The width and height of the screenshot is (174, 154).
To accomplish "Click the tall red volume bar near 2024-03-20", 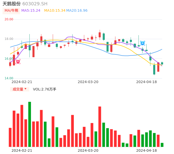I will tap(100, 127).
